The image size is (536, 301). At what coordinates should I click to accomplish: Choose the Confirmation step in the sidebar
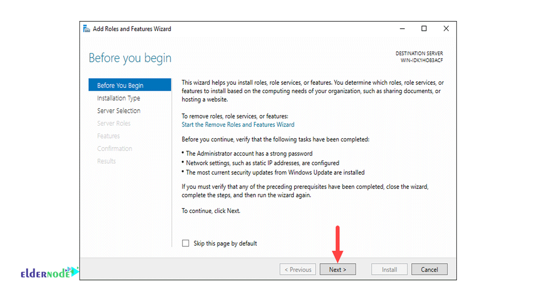(x=114, y=148)
